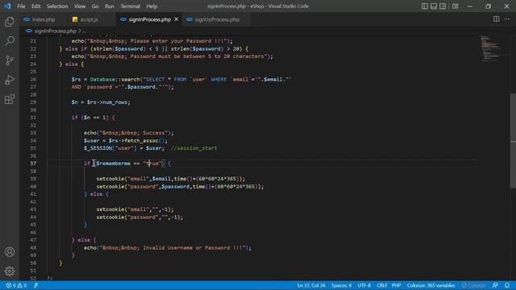
Task: Select the signInProcess.php tab
Action: pos(149,19)
